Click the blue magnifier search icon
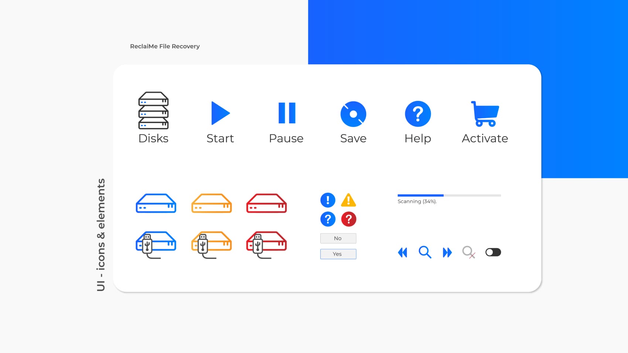Image resolution: width=628 pixels, height=353 pixels. (x=425, y=252)
